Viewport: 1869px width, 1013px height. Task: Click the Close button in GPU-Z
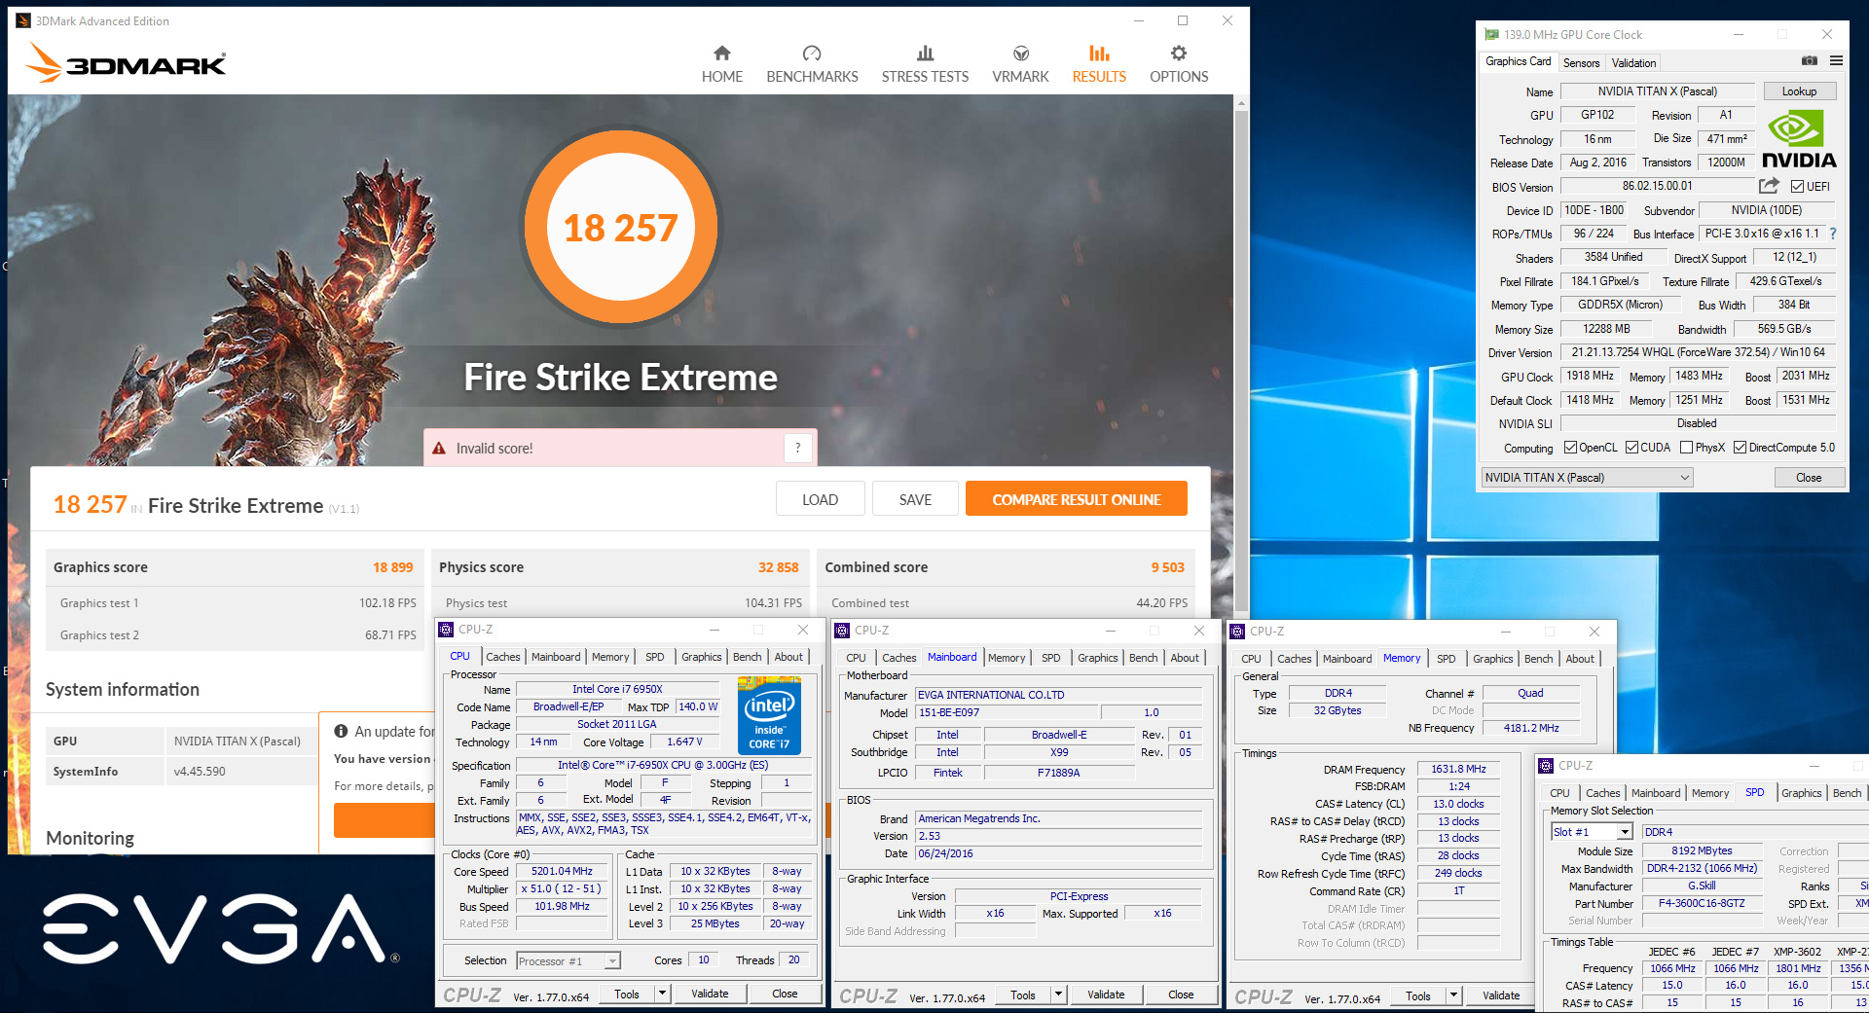[1809, 478]
